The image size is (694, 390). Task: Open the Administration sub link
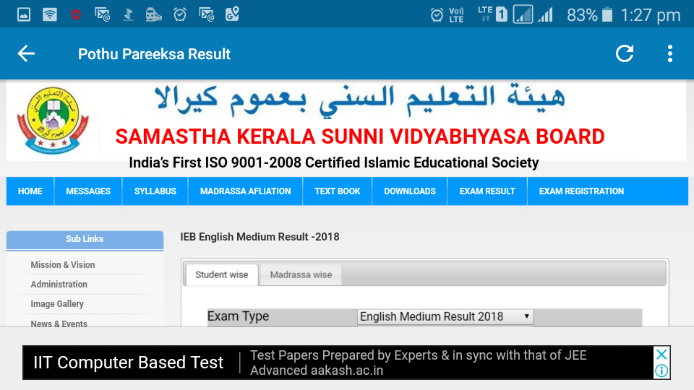pyautogui.click(x=59, y=284)
